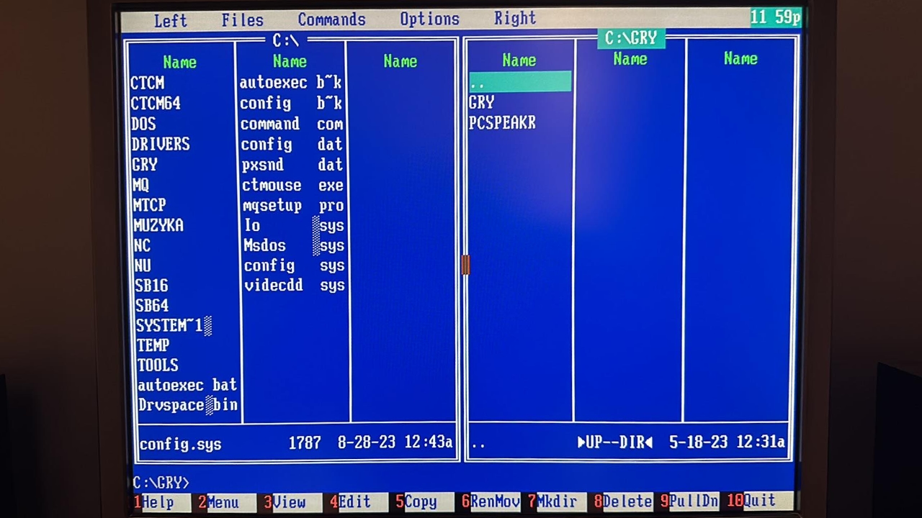Select the DRIVERS directory in left panel
922x518 pixels.
click(x=161, y=144)
